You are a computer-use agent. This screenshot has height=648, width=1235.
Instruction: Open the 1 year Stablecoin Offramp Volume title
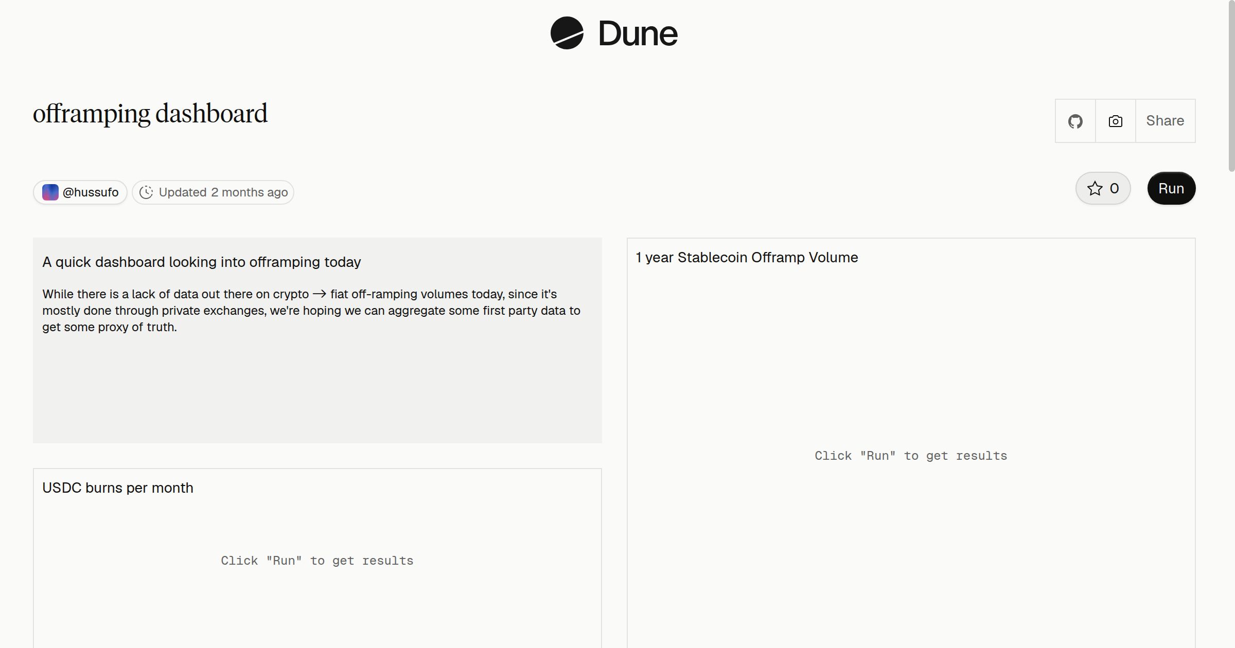pyautogui.click(x=747, y=257)
